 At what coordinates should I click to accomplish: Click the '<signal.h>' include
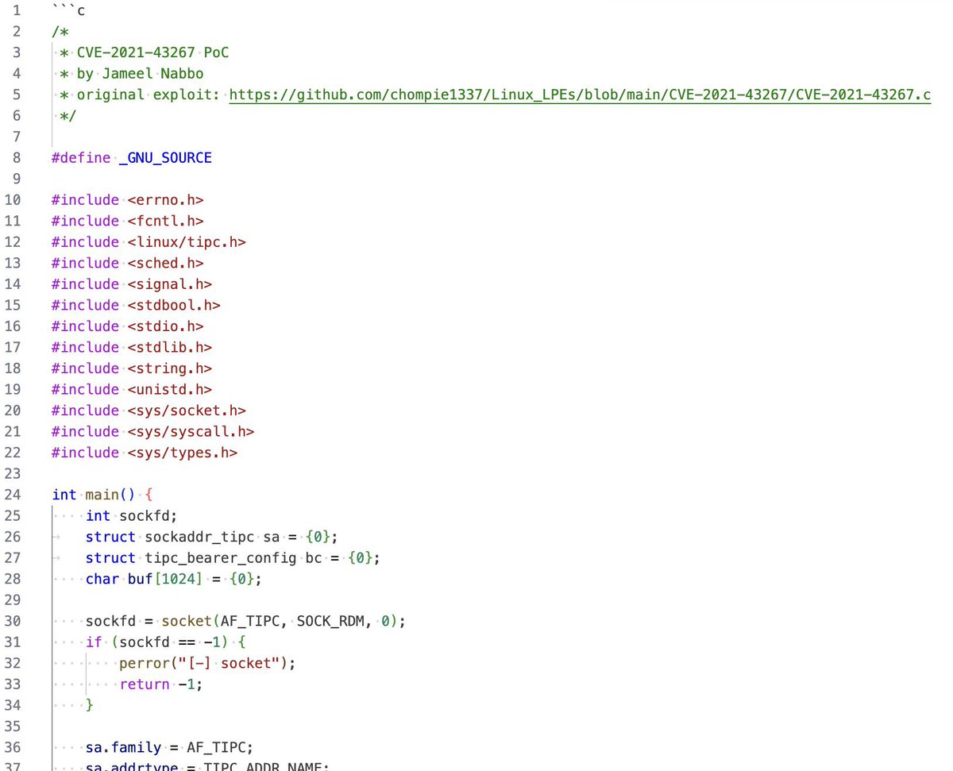(170, 283)
